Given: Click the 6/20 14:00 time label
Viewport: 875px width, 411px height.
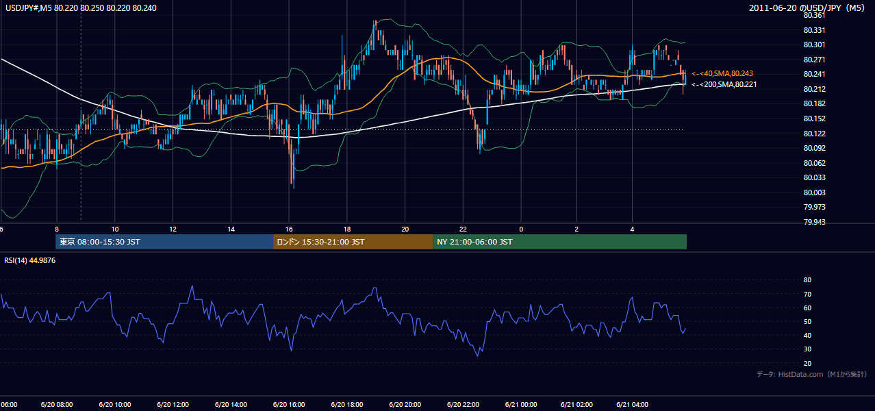Looking at the screenshot, I should tap(231, 405).
